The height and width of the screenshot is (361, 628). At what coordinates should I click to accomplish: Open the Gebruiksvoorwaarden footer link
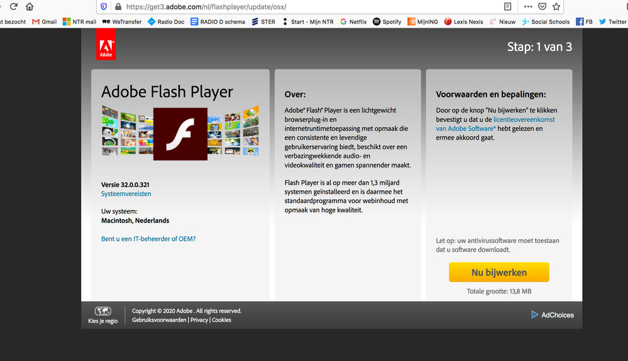coord(159,320)
